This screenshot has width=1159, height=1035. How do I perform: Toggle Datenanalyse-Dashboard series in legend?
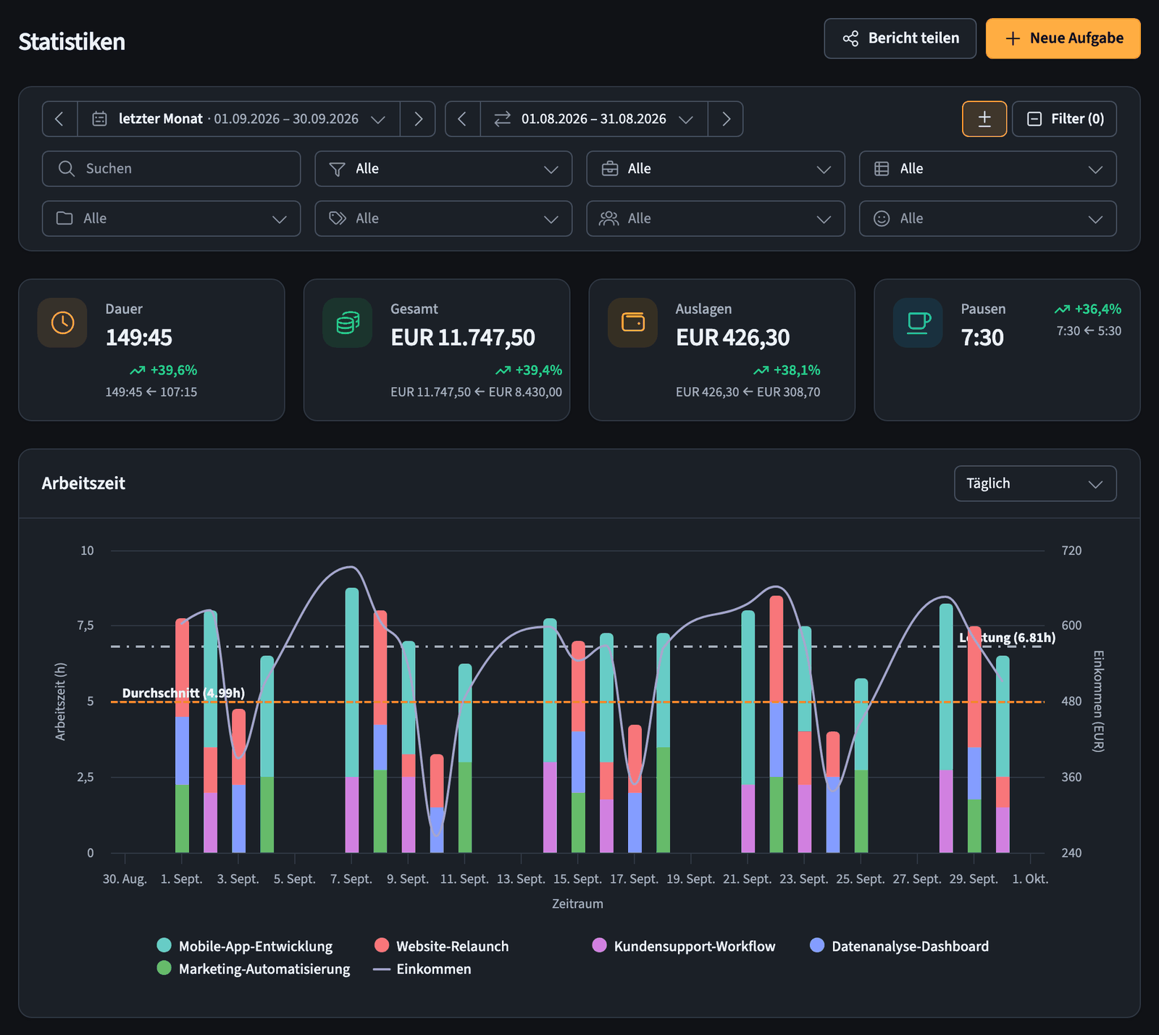pos(900,946)
